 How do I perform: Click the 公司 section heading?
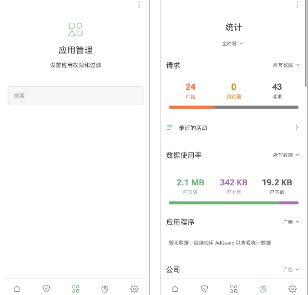[173, 270]
